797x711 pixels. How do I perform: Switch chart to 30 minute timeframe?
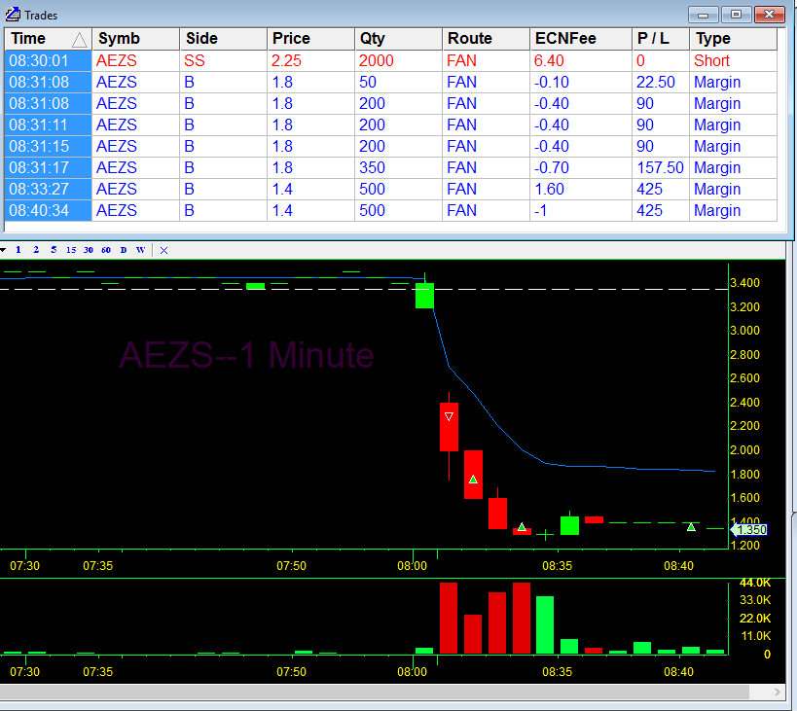[89, 250]
